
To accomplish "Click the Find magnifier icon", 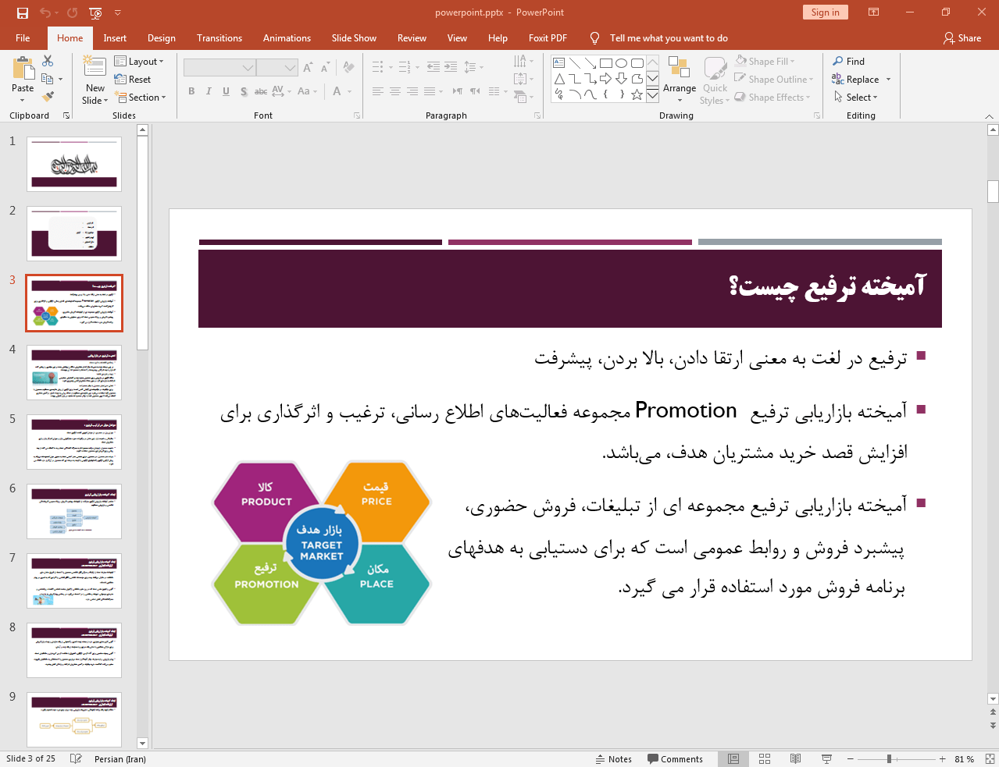I will pos(838,61).
